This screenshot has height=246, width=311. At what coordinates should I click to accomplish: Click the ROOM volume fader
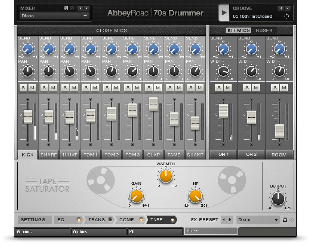279,131
